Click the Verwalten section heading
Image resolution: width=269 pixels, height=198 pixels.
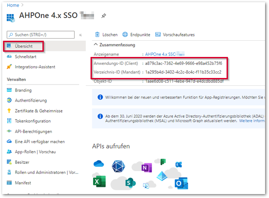tap(16, 80)
